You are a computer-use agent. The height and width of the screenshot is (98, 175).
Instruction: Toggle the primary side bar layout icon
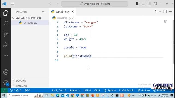point(138,4)
